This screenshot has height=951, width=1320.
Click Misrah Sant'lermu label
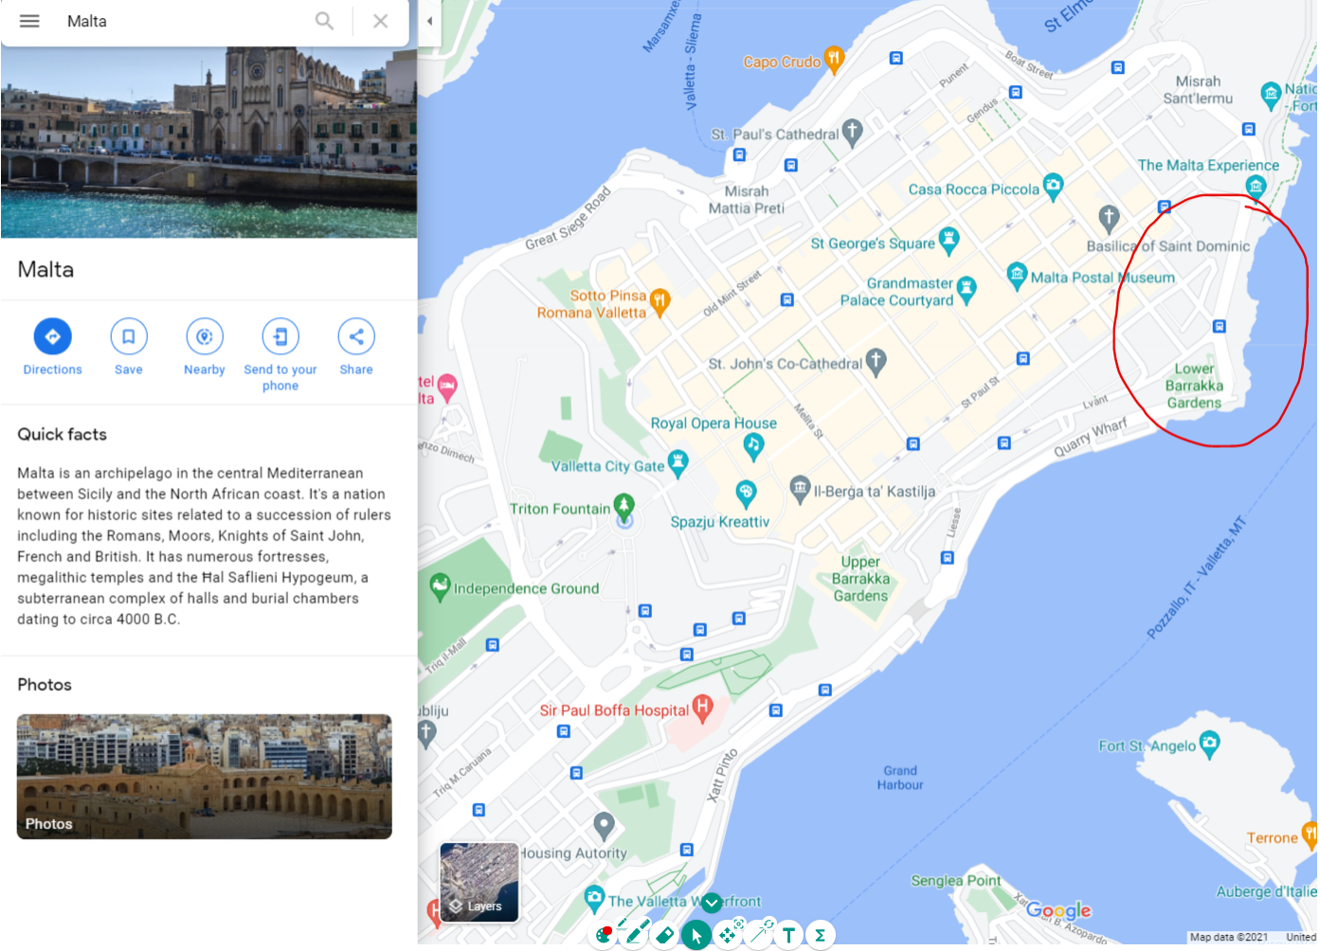1198,90
